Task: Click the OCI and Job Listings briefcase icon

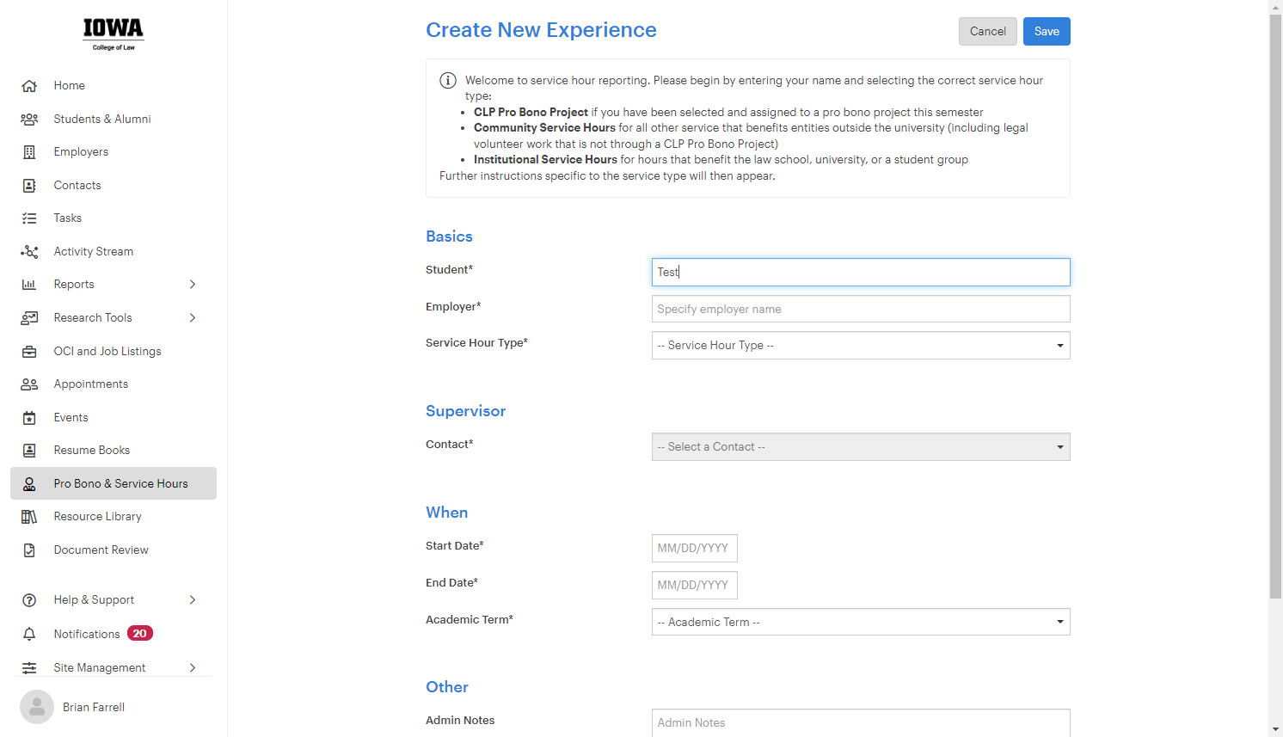Action: pos(29,352)
